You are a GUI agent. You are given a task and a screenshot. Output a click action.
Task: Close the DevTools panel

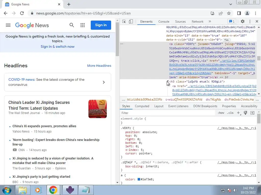tap(257, 21)
